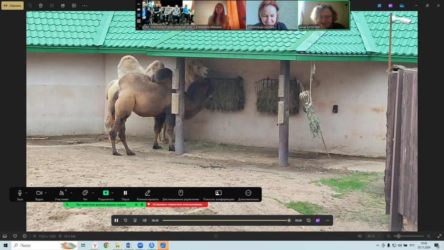
Task: Click the print icon in Photos toolbar
Action: point(52,6)
